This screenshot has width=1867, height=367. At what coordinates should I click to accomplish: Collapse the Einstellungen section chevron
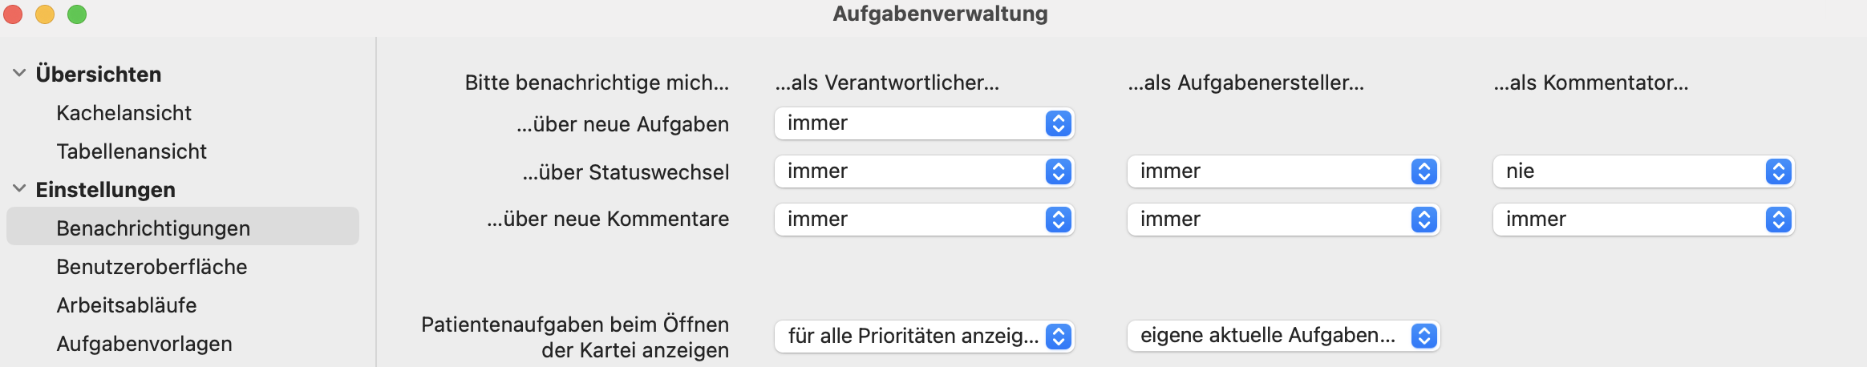click(x=19, y=188)
